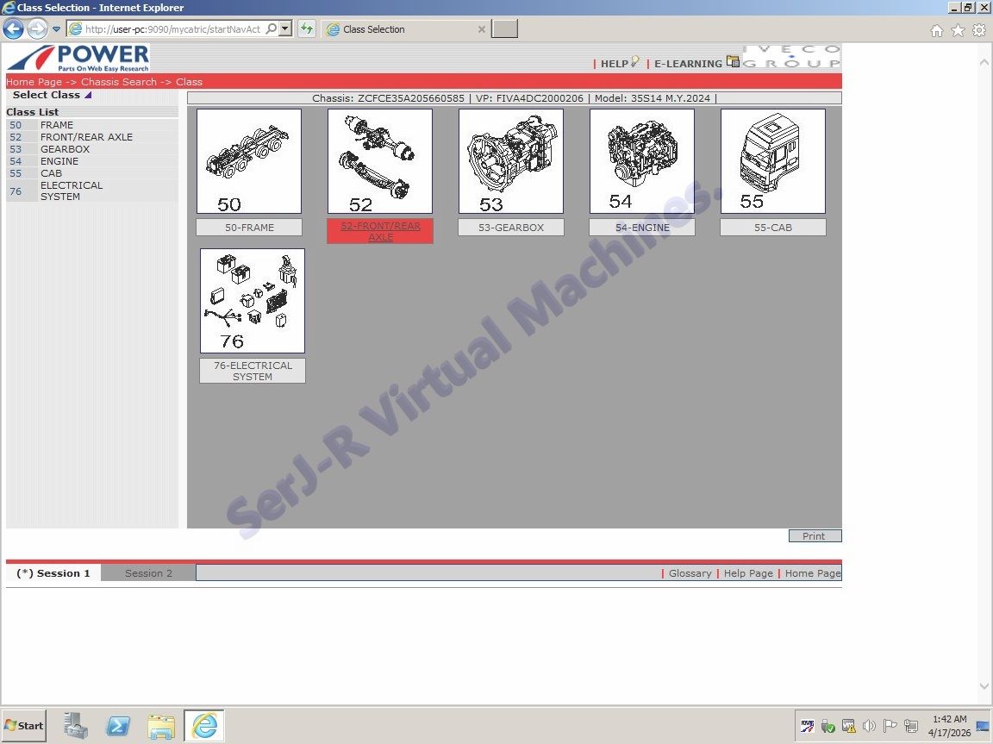Viewport: 993px width, 744px height.
Task: Switch to Session 2 tab
Action: tap(148, 573)
